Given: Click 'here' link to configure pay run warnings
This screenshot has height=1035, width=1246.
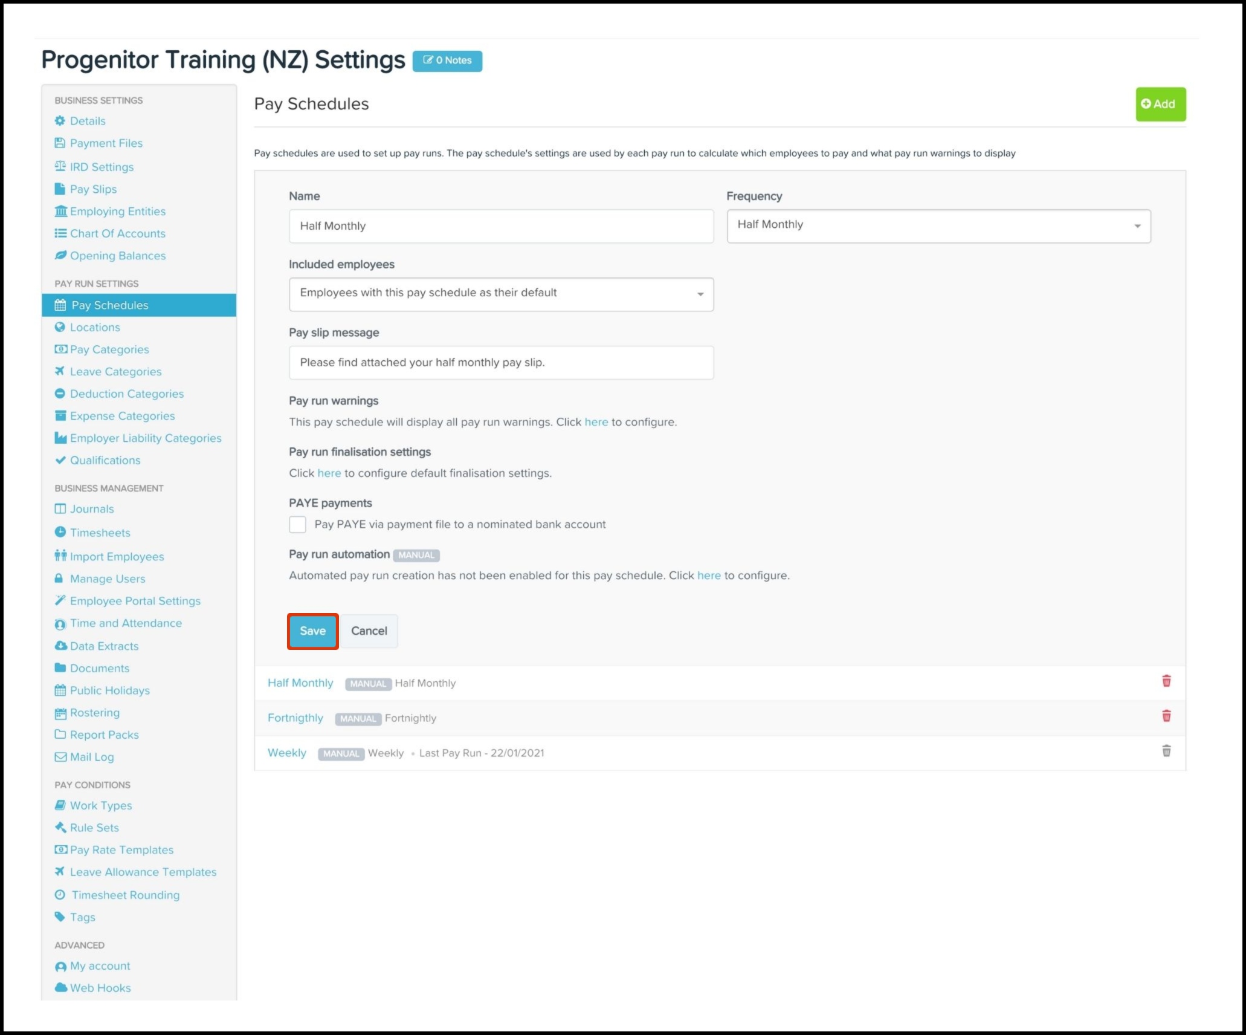Looking at the screenshot, I should 596,422.
